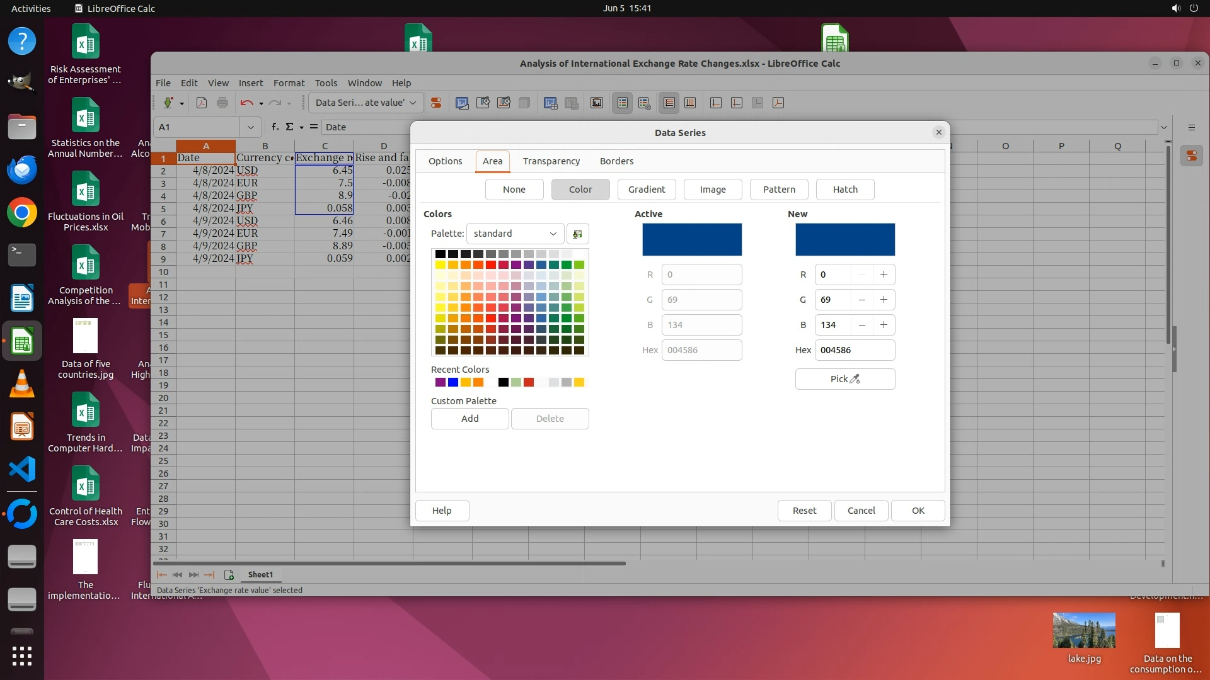
Task: Open the Palette standard dropdown
Action: tap(515, 234)
